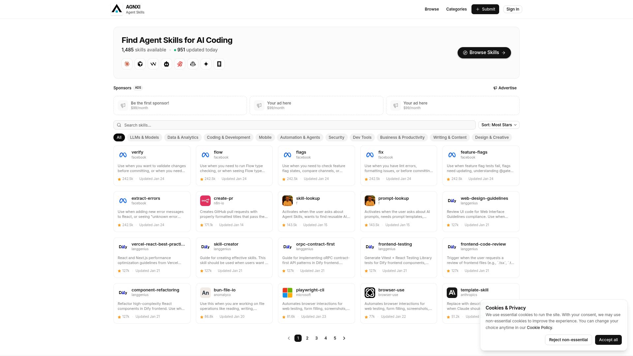Screen dimensions: 633x356
Task: Select the Gemini sparkle agent icon
Action: click(x=206, y=64)
